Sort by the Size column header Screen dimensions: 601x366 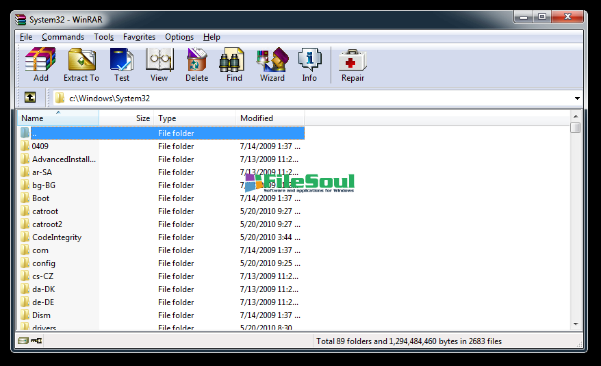tap(127, 118)
